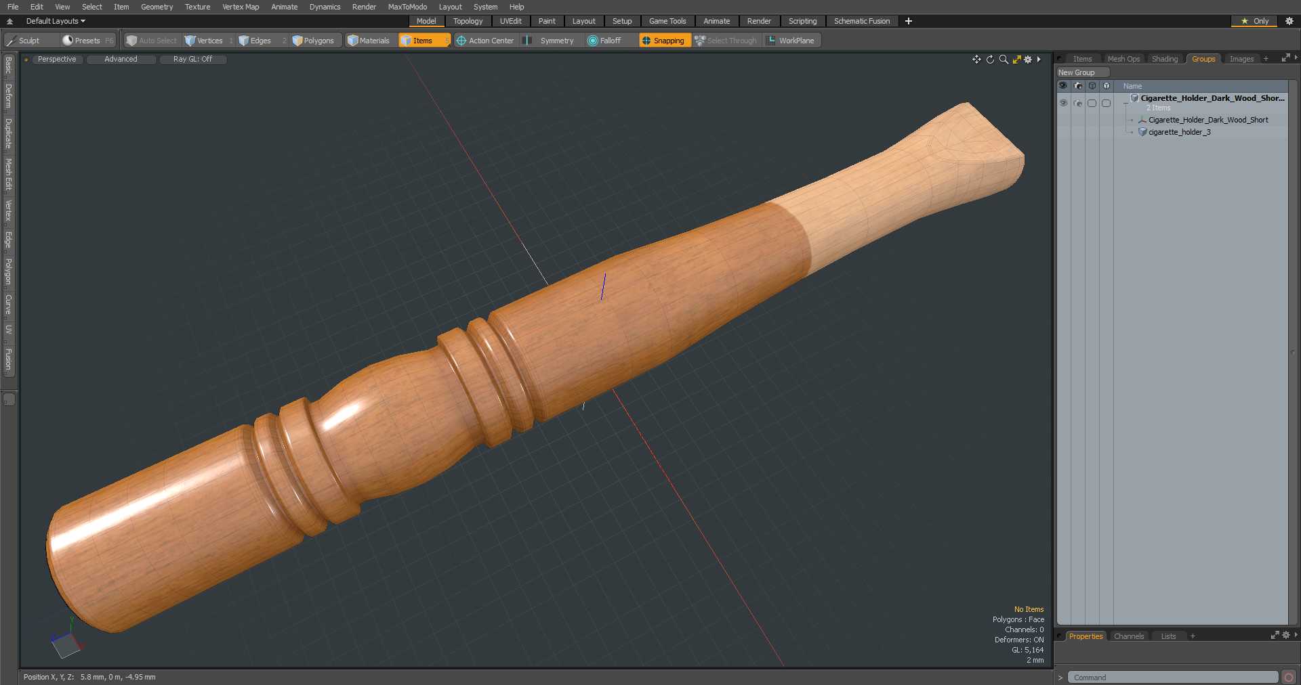Click the record button beside Command field
The width and height of the screenshot is (1301, 685).
1289,677
